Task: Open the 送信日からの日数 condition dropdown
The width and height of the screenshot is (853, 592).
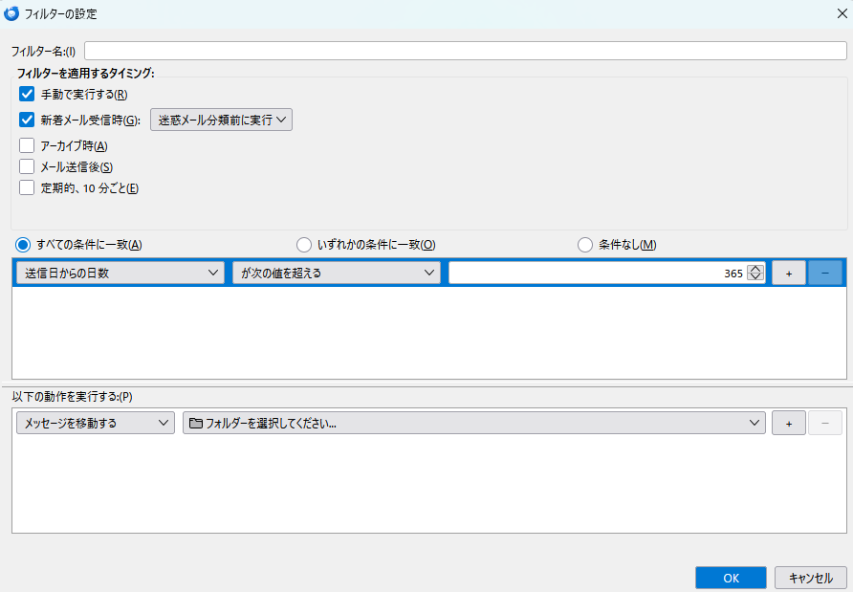Action: (x=119, y=273)
